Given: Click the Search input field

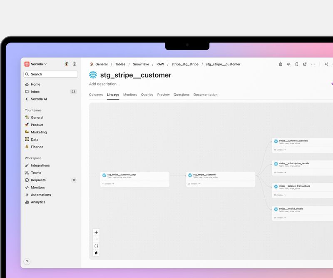Looking at the screenshot, I should [50, 74].
